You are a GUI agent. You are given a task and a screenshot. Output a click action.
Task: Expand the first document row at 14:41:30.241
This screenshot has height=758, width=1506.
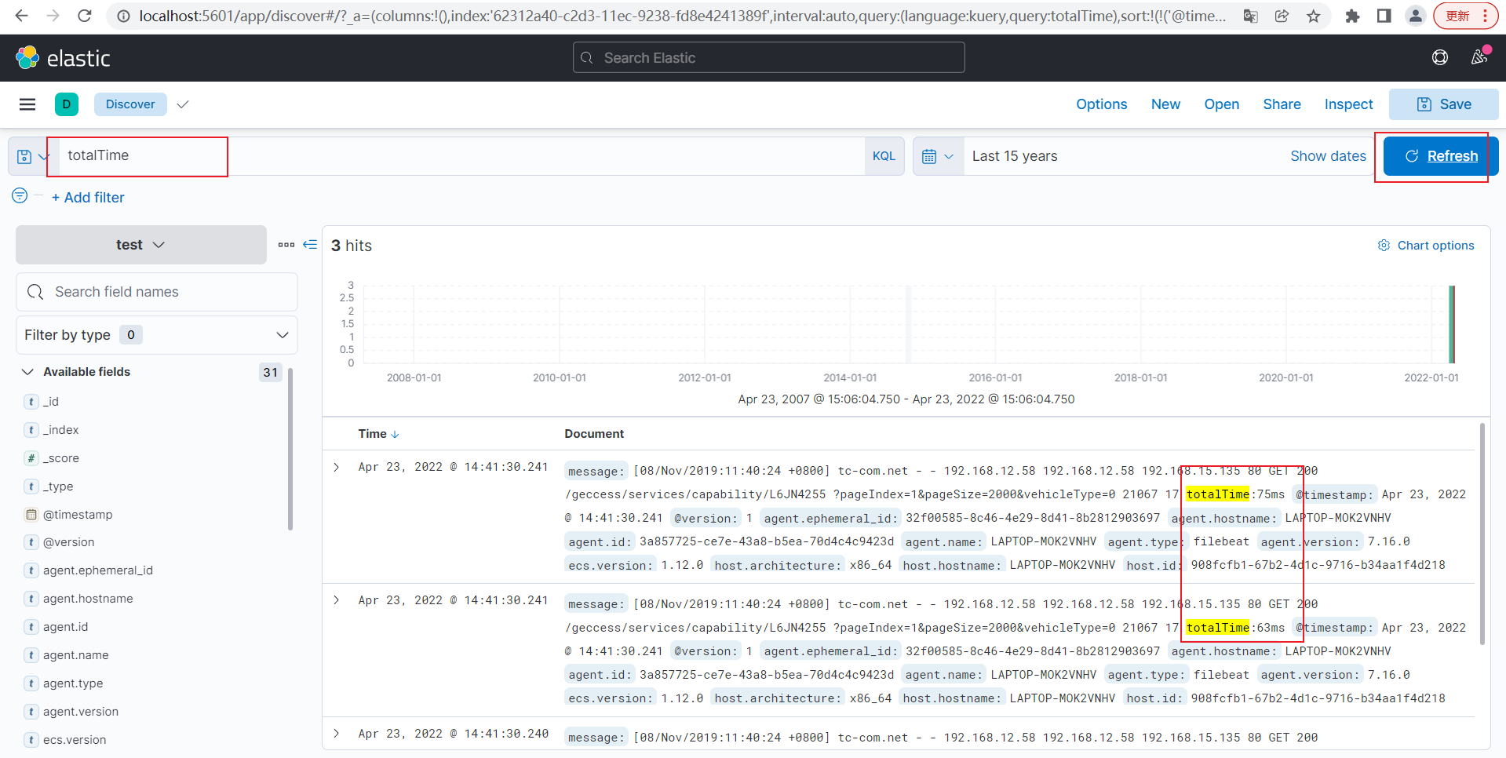point(337,468)
